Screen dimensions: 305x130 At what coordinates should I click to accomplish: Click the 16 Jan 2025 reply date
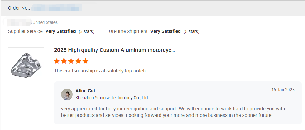[283, 90]
